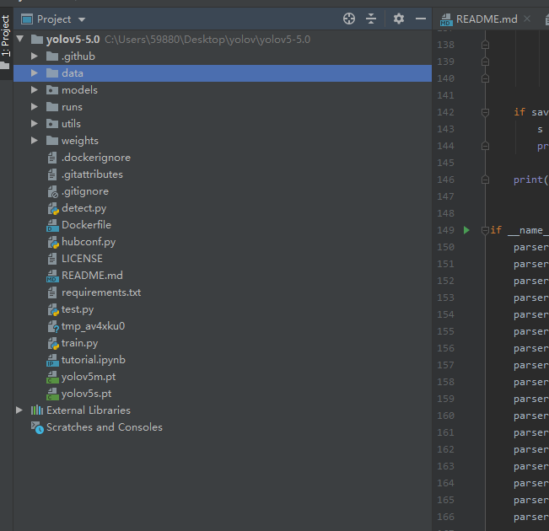
Task: Click the models package folder icon
Action: [52, 90]
